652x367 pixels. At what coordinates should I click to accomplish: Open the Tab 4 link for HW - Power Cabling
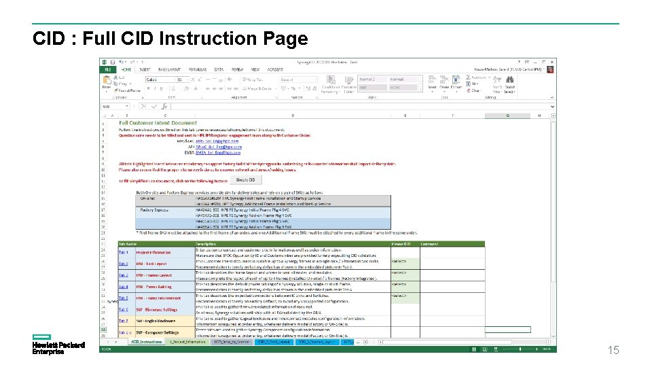(123, 287)
